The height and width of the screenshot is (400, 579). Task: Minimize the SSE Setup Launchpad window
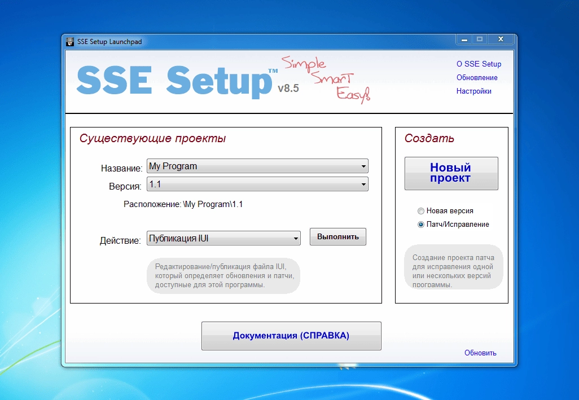[464, 39]
